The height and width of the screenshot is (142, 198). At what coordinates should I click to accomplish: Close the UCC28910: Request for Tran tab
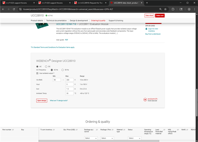tap(106, 3)
